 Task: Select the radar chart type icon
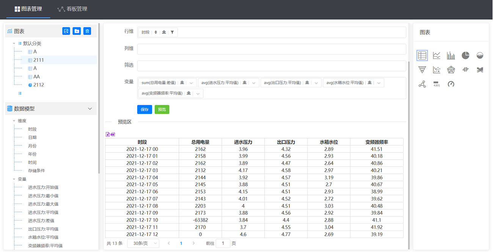click(451, 70)
